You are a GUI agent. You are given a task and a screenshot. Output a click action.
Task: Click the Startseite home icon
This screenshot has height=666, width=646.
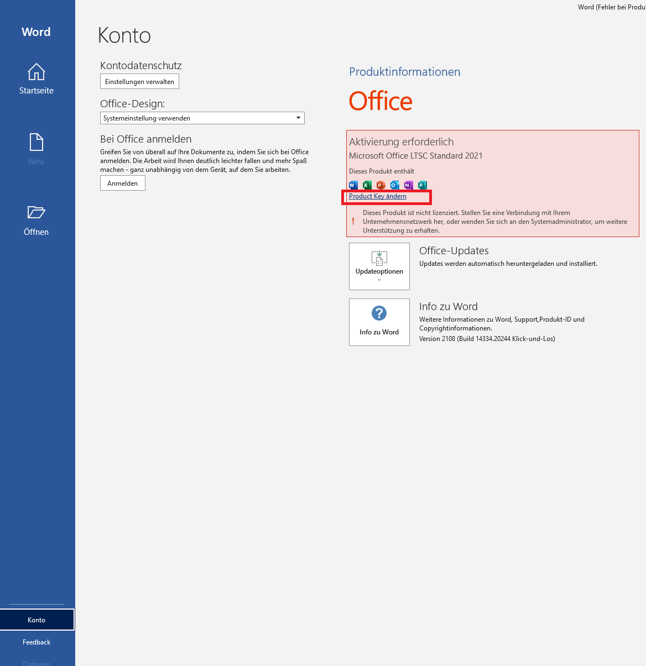click(37, 72)
